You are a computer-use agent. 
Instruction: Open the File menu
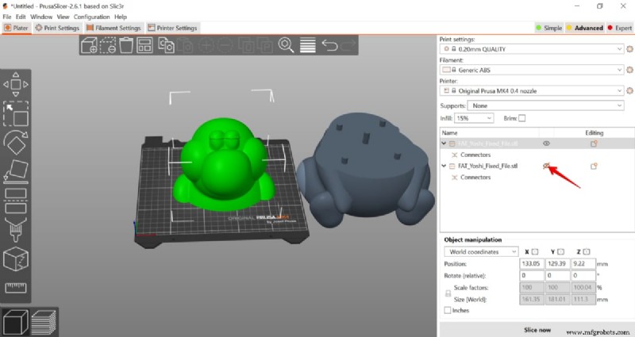click(7, 17)
